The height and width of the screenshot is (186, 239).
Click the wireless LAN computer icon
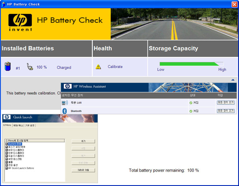(x=65, y=103)
